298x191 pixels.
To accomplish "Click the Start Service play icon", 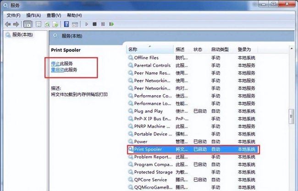I will 87,24.
